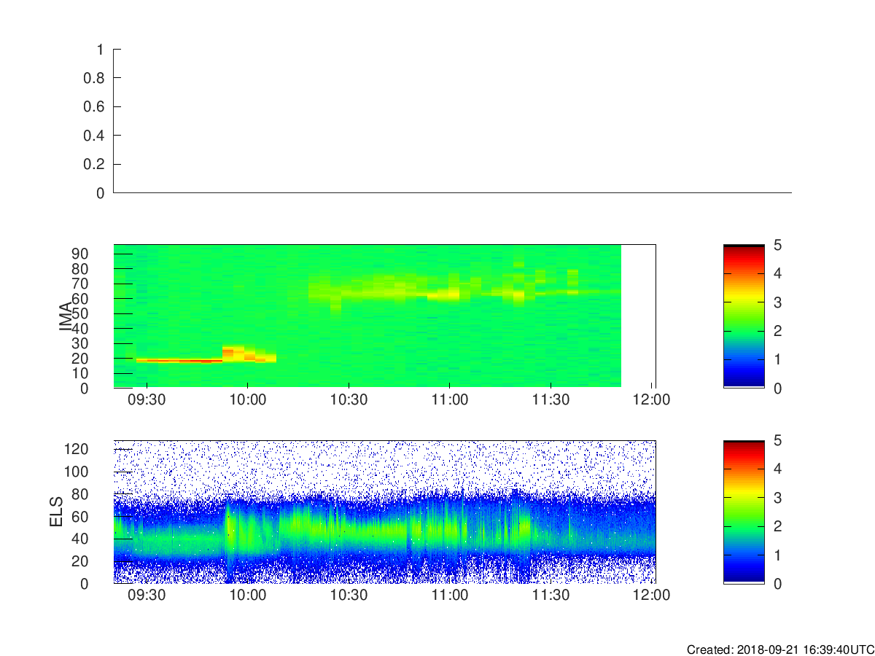Screen dimensions: 875x656
Task: Click the 09:30 label under ELS panel
Action: (x=147, y=595)
